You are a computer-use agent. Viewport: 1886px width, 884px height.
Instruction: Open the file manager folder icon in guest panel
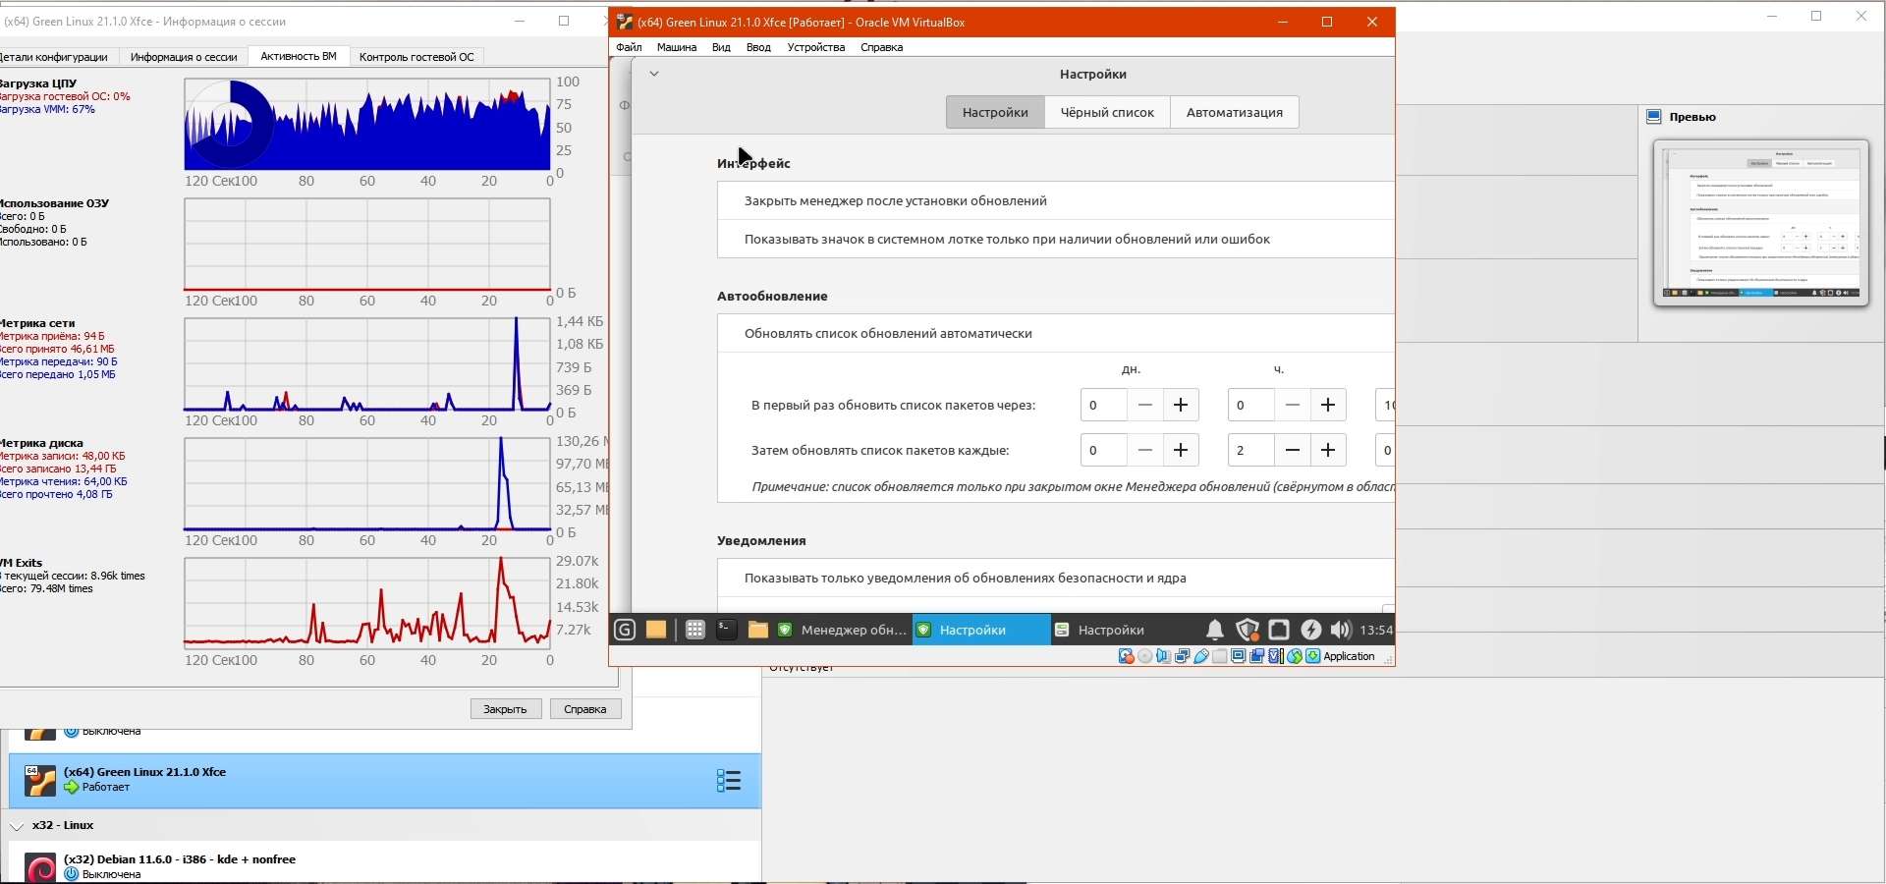(x=757, y=631)
